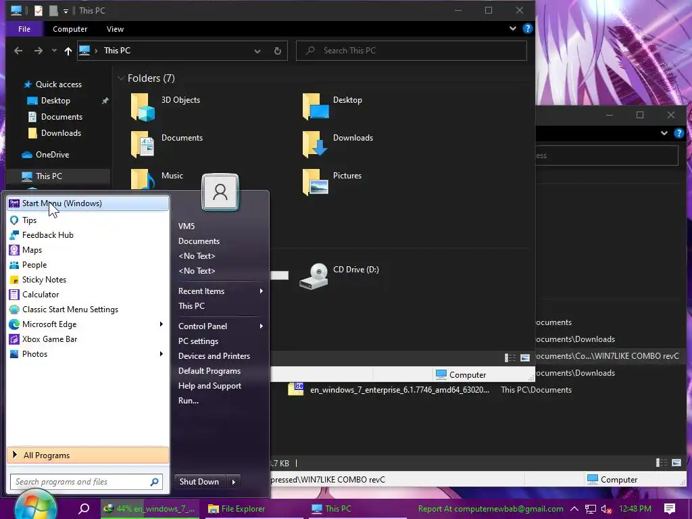Open This PC from start menu
This screenshot has width=692, height=519.
click(191, 306)
